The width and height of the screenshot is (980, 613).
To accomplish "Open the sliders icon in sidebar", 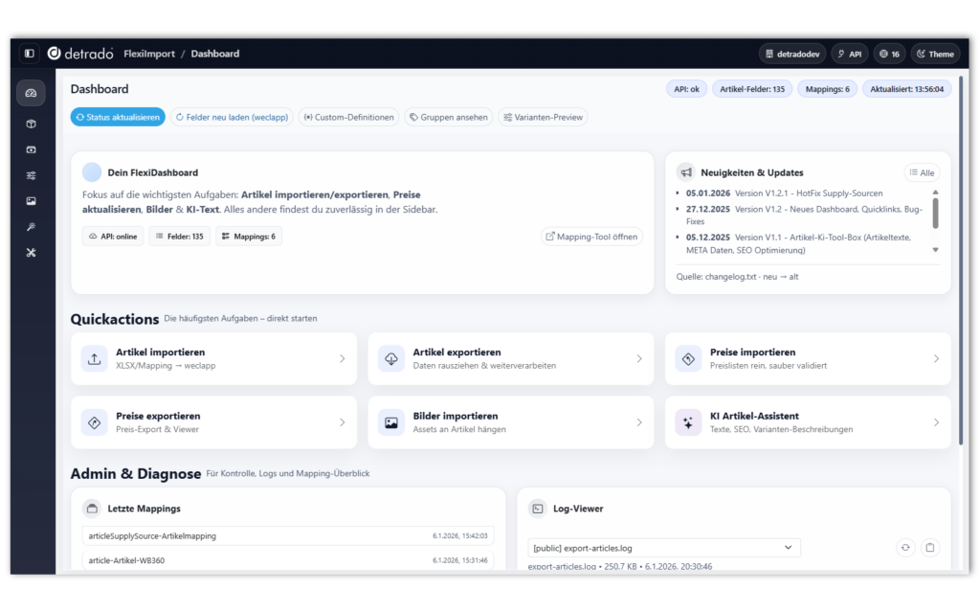I will (31, 175).
